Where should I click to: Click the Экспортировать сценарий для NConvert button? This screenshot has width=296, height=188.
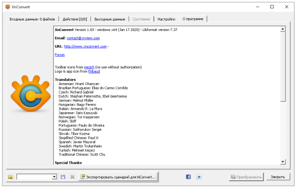118,177
